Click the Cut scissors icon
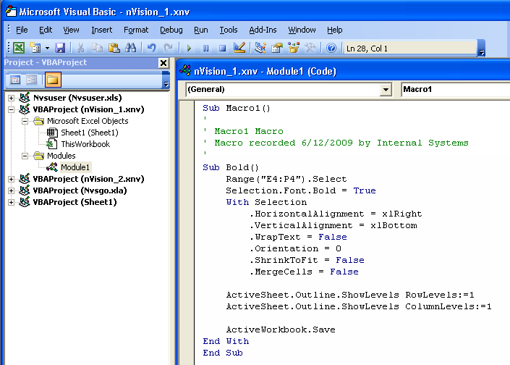This screenshot has width=510, height=365. point(80,49)
